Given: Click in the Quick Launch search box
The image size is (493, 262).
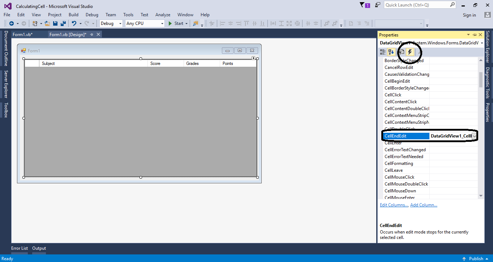Looking at the screenshot, I should pyautogui.click(x=416, y=5).
